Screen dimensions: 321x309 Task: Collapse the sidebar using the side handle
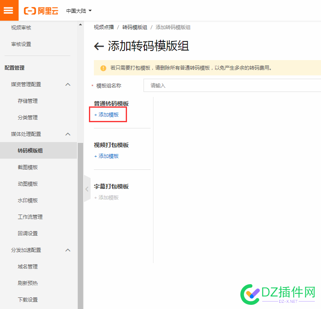(x=87, y=189)
